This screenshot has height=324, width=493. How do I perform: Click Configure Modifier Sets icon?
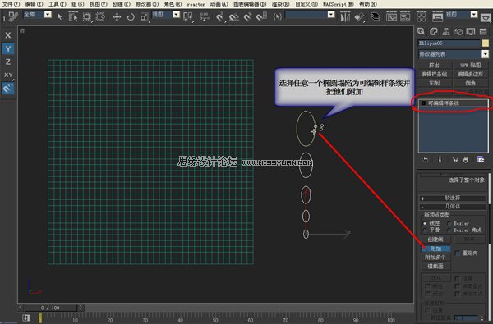point(481,160)
